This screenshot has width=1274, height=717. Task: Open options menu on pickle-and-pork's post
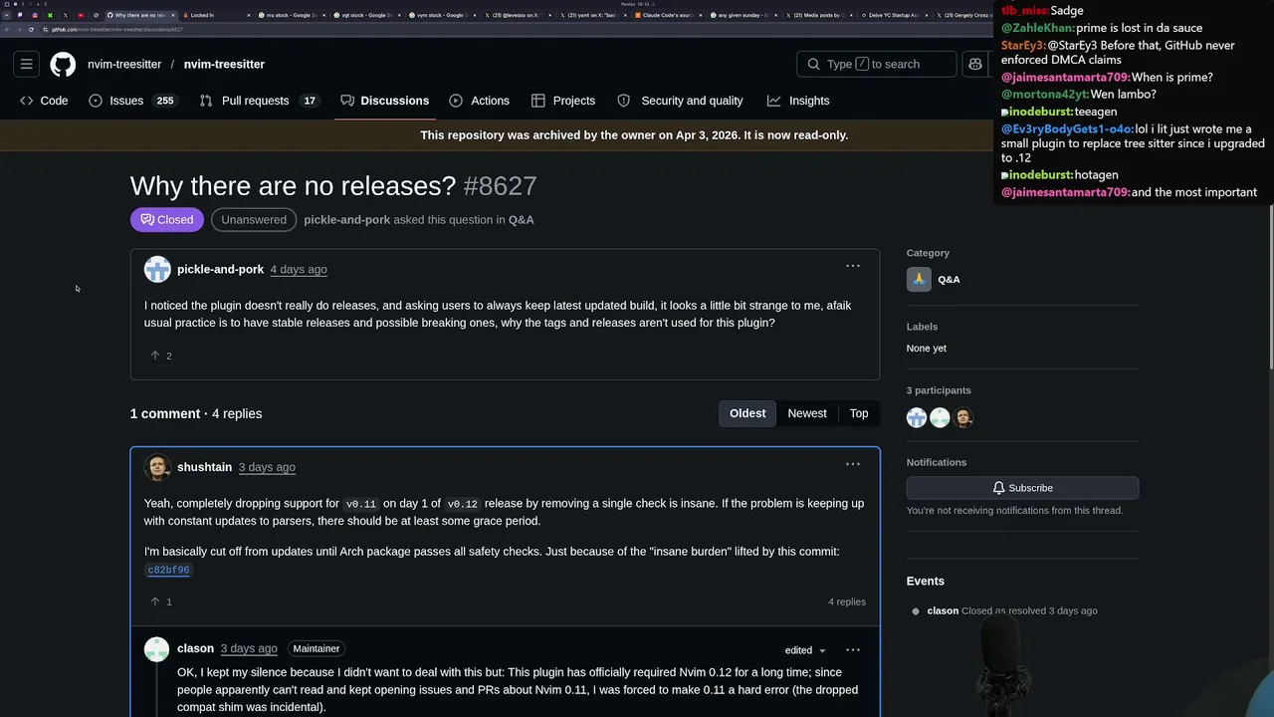click(853, 266)
